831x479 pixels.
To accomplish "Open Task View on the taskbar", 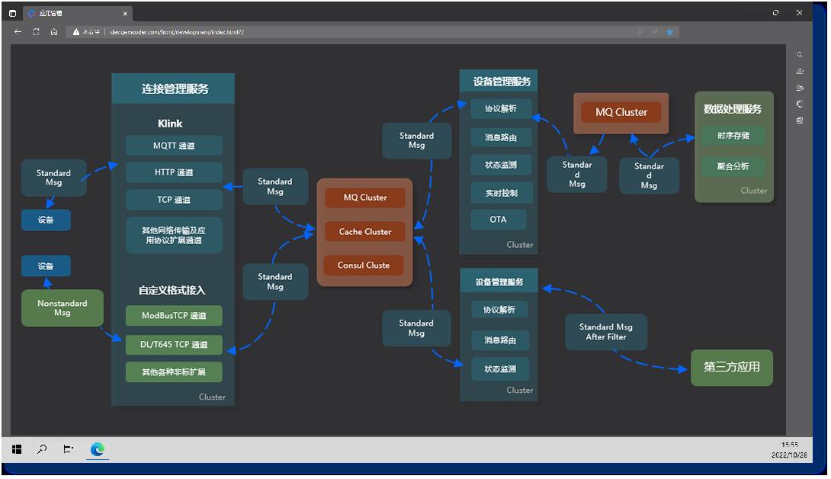I will pos(69,449).
